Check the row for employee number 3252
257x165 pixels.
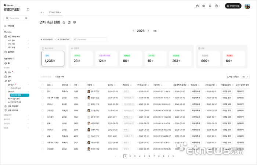click(x=43, y=98)
